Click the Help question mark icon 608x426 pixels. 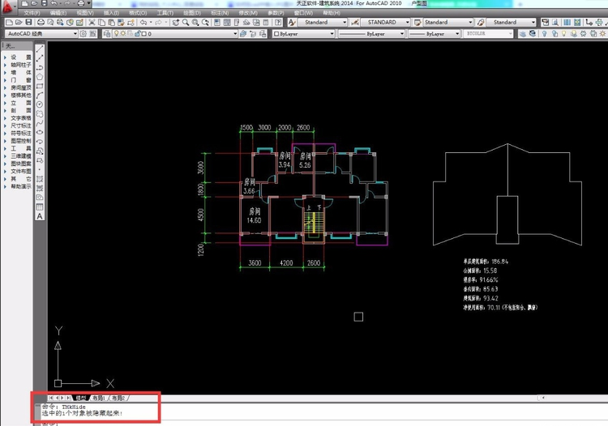tap(278, 23)
